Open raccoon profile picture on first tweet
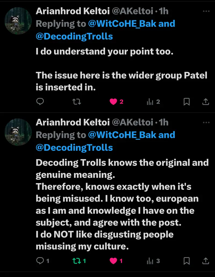The image size is (215, 277). pyautogui.click(x=18, y=20)
